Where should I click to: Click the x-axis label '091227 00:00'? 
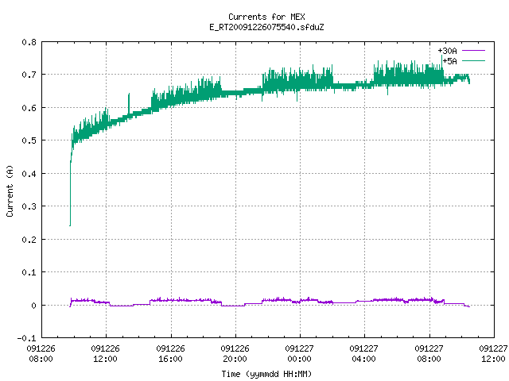pyautogui.click(x=299, y=354)
